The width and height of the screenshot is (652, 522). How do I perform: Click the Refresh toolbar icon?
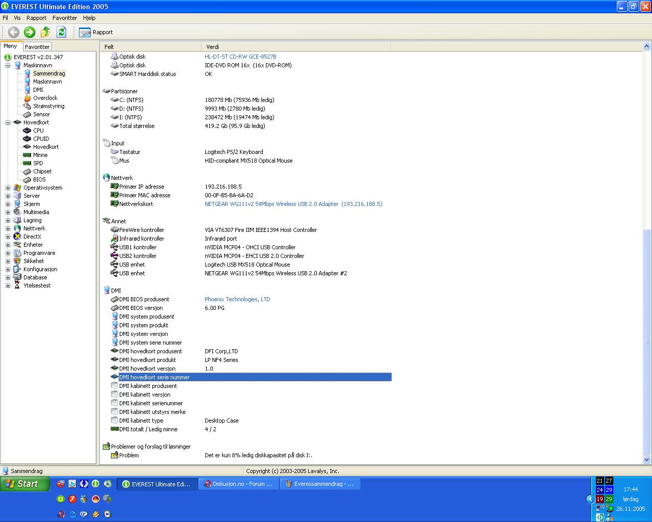point(61,32)
